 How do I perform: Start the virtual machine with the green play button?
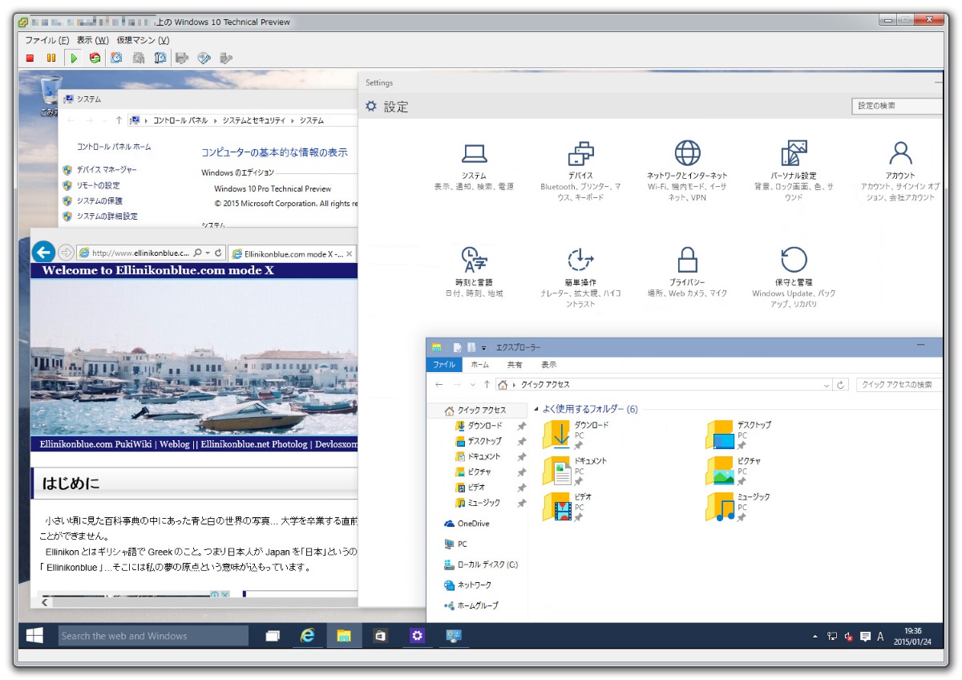[73, 58]
